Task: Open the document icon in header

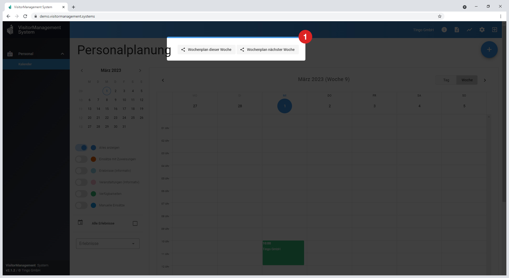Action: 457,30
